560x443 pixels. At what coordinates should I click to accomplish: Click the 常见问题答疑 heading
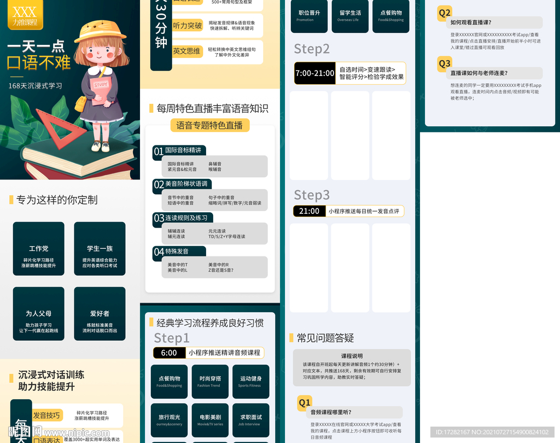point(325,338)
